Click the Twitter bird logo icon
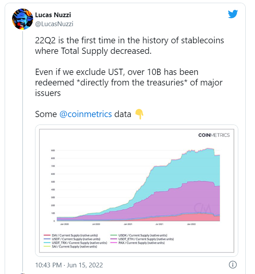The image size is (255, 274). [x=233, y=14]
